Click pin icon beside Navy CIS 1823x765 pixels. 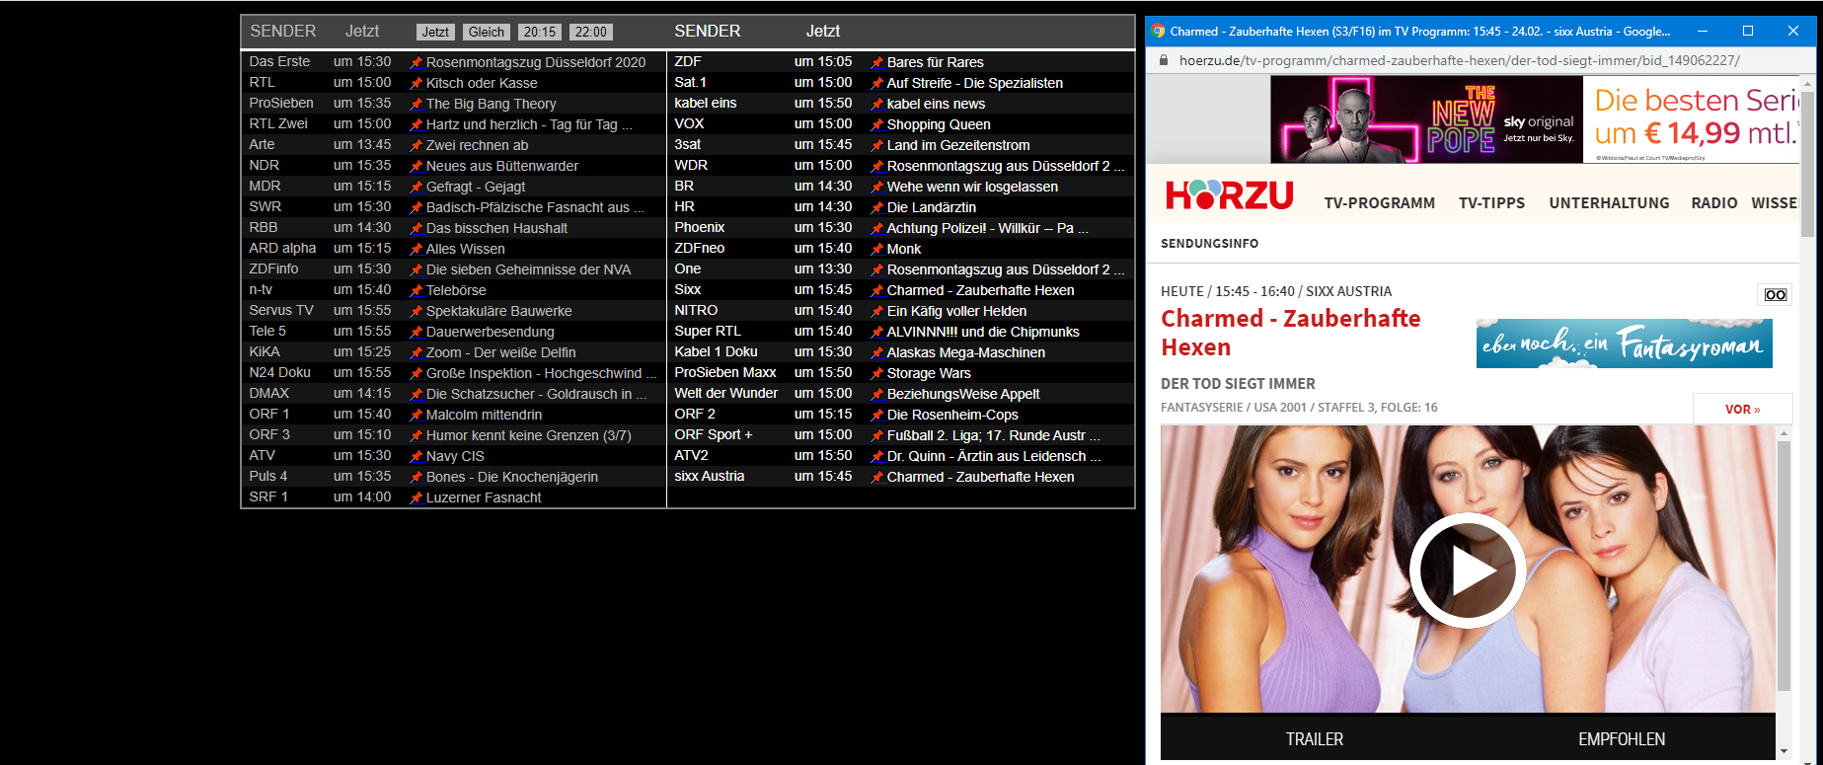[x=417, y=456]
